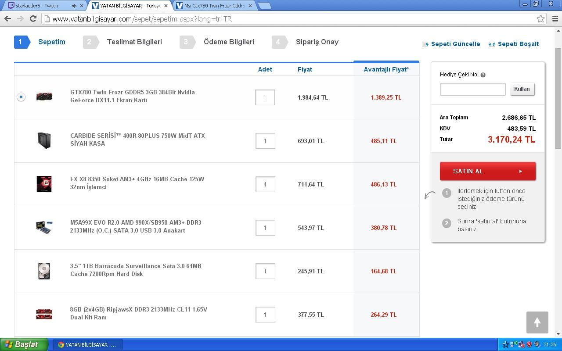The image size is (562, 351).
Task: Close the starladder5 Twitch tab
Action: coord(81,6)
